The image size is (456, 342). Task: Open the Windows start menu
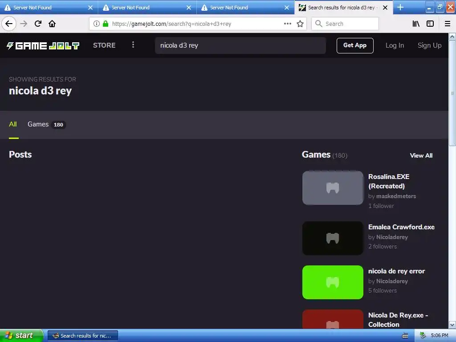[x=21, y=336]
